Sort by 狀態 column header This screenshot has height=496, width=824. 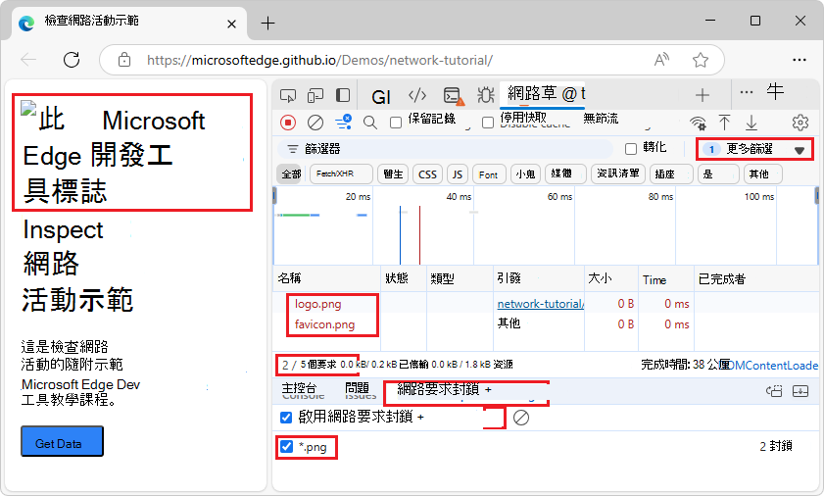click(x=403, y=278)
